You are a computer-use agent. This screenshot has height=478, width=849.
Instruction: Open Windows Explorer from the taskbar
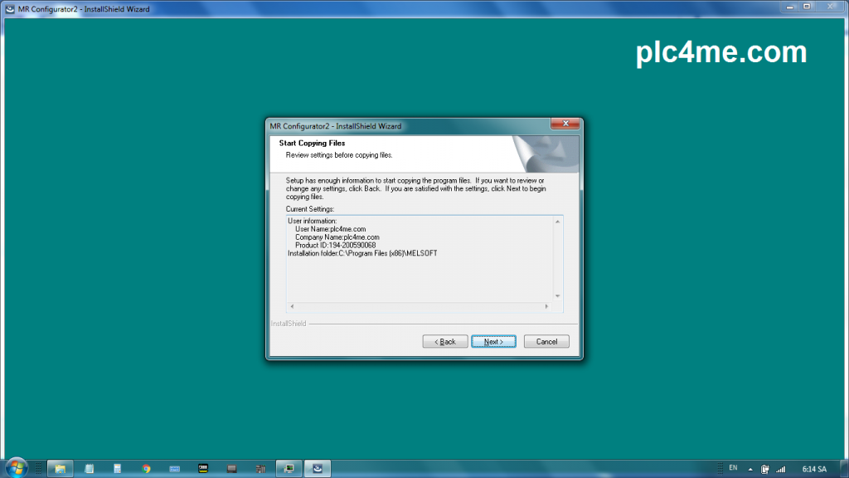pyautogui.click(x=61, y=469)
